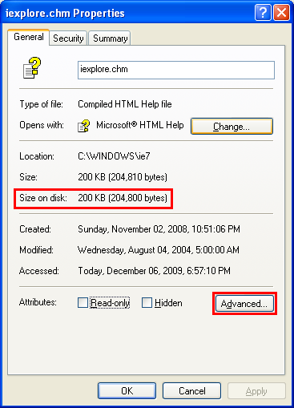Click the 'Opens with:' label

pos(42,125)
